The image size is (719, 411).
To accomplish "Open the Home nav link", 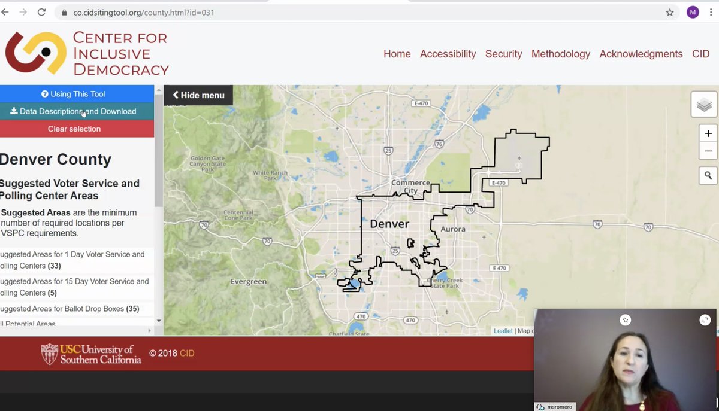I will 397,54.
